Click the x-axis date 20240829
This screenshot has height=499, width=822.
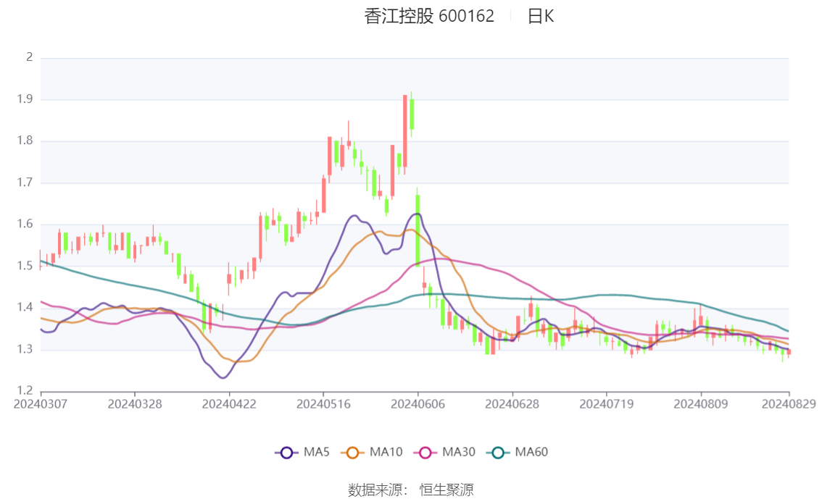(789, 404)
